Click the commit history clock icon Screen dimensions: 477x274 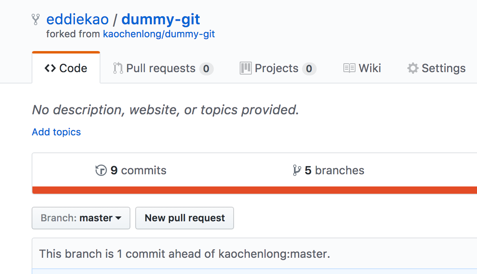(x=101, y=170)
